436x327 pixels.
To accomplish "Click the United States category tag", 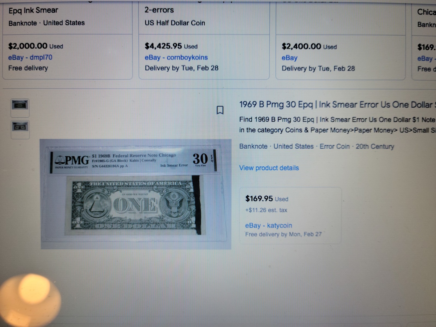I will (293, 146).
